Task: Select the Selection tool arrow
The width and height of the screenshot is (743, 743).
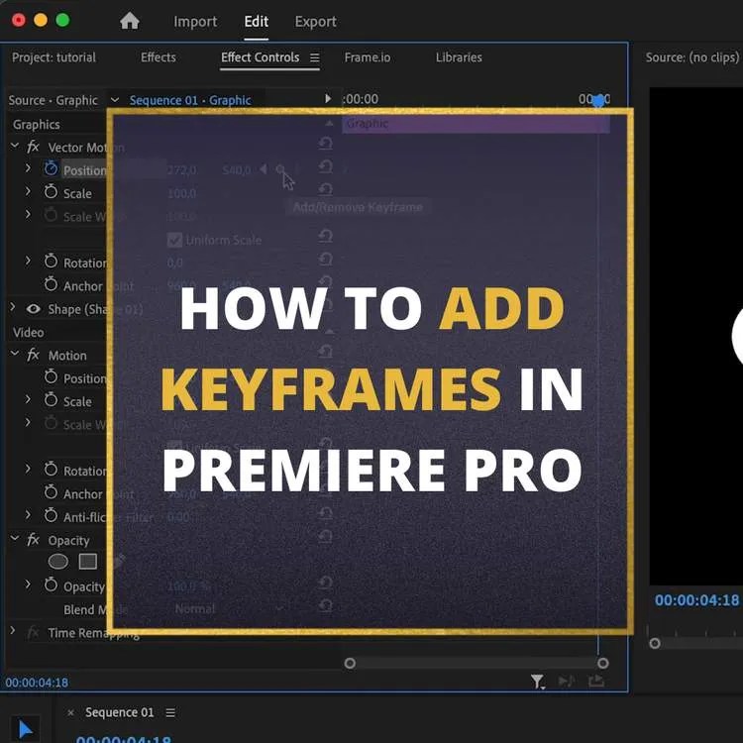Action: point(25,730)
